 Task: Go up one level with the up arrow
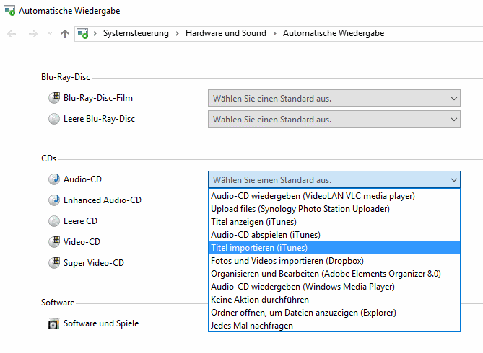(65, 33)
